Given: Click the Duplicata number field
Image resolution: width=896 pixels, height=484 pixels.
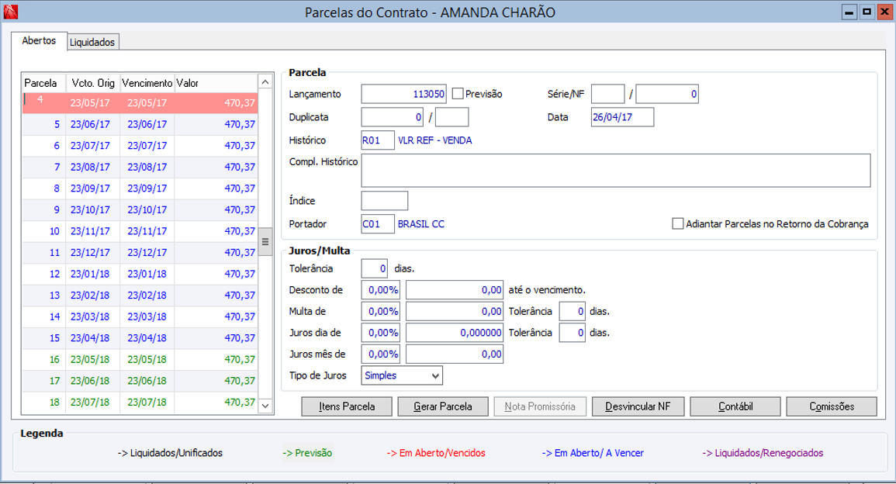Looking at the screenshot, I should [x=392, y=117].
